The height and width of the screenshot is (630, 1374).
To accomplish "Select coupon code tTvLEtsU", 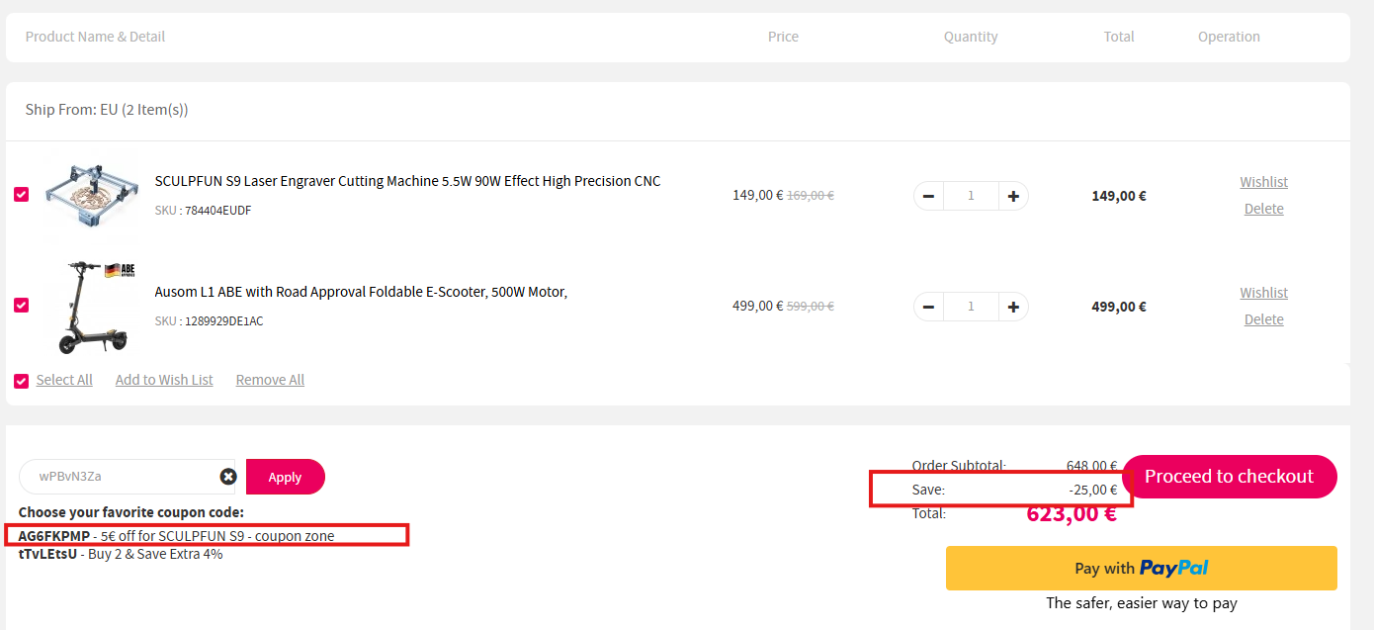I will pyautogui.click(x=47, y=554).
